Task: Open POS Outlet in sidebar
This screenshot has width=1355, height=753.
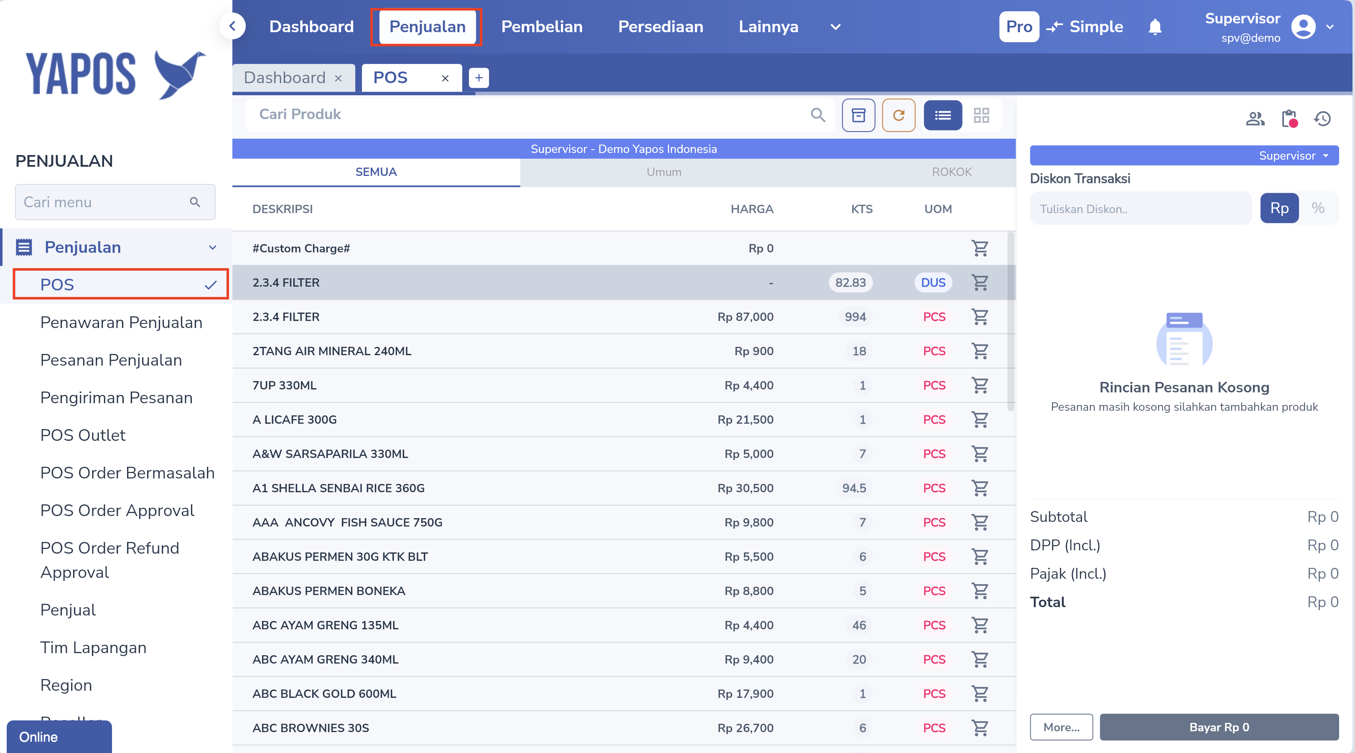Action: coord(83,435)
